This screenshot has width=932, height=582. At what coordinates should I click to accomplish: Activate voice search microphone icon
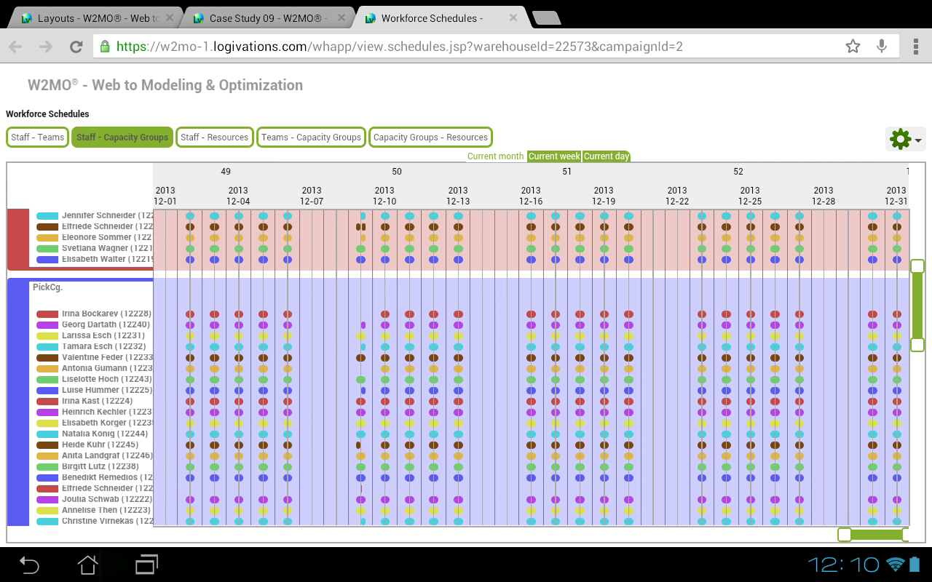(x=882, y=47)
